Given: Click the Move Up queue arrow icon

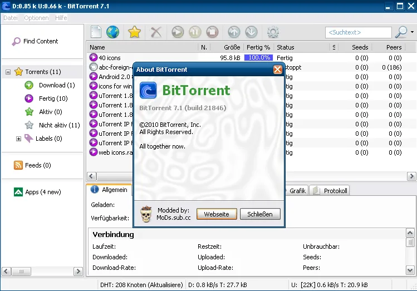Looking at the screenshot, I should pyautogui.click(x=234, y=32).
